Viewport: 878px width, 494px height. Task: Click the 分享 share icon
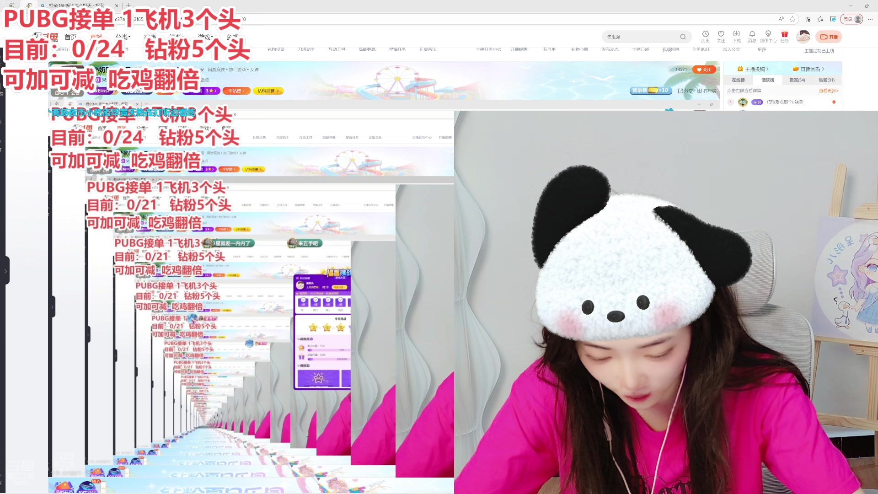[x=685, y=91]
